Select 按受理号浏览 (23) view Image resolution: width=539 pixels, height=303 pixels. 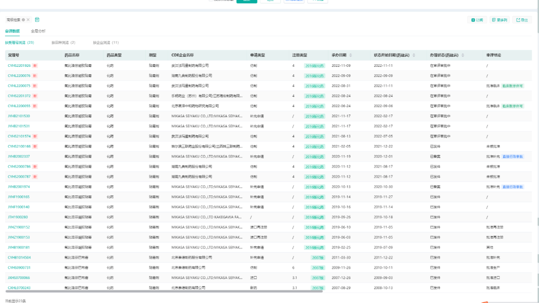19,43
